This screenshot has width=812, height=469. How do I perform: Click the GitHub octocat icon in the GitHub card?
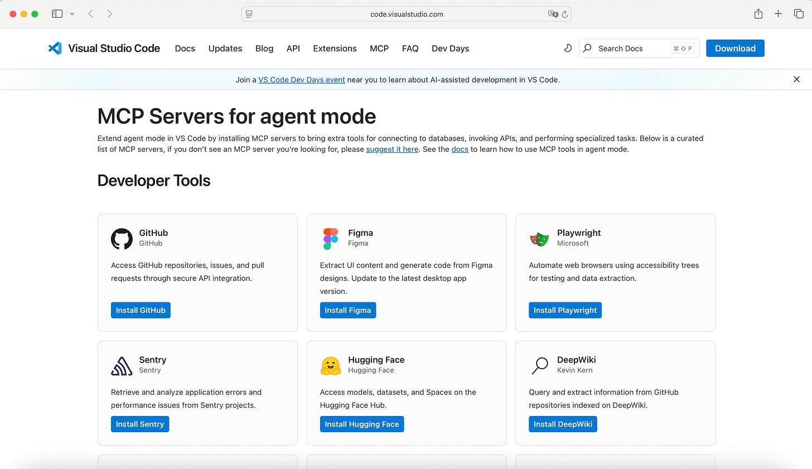(122, 239)
